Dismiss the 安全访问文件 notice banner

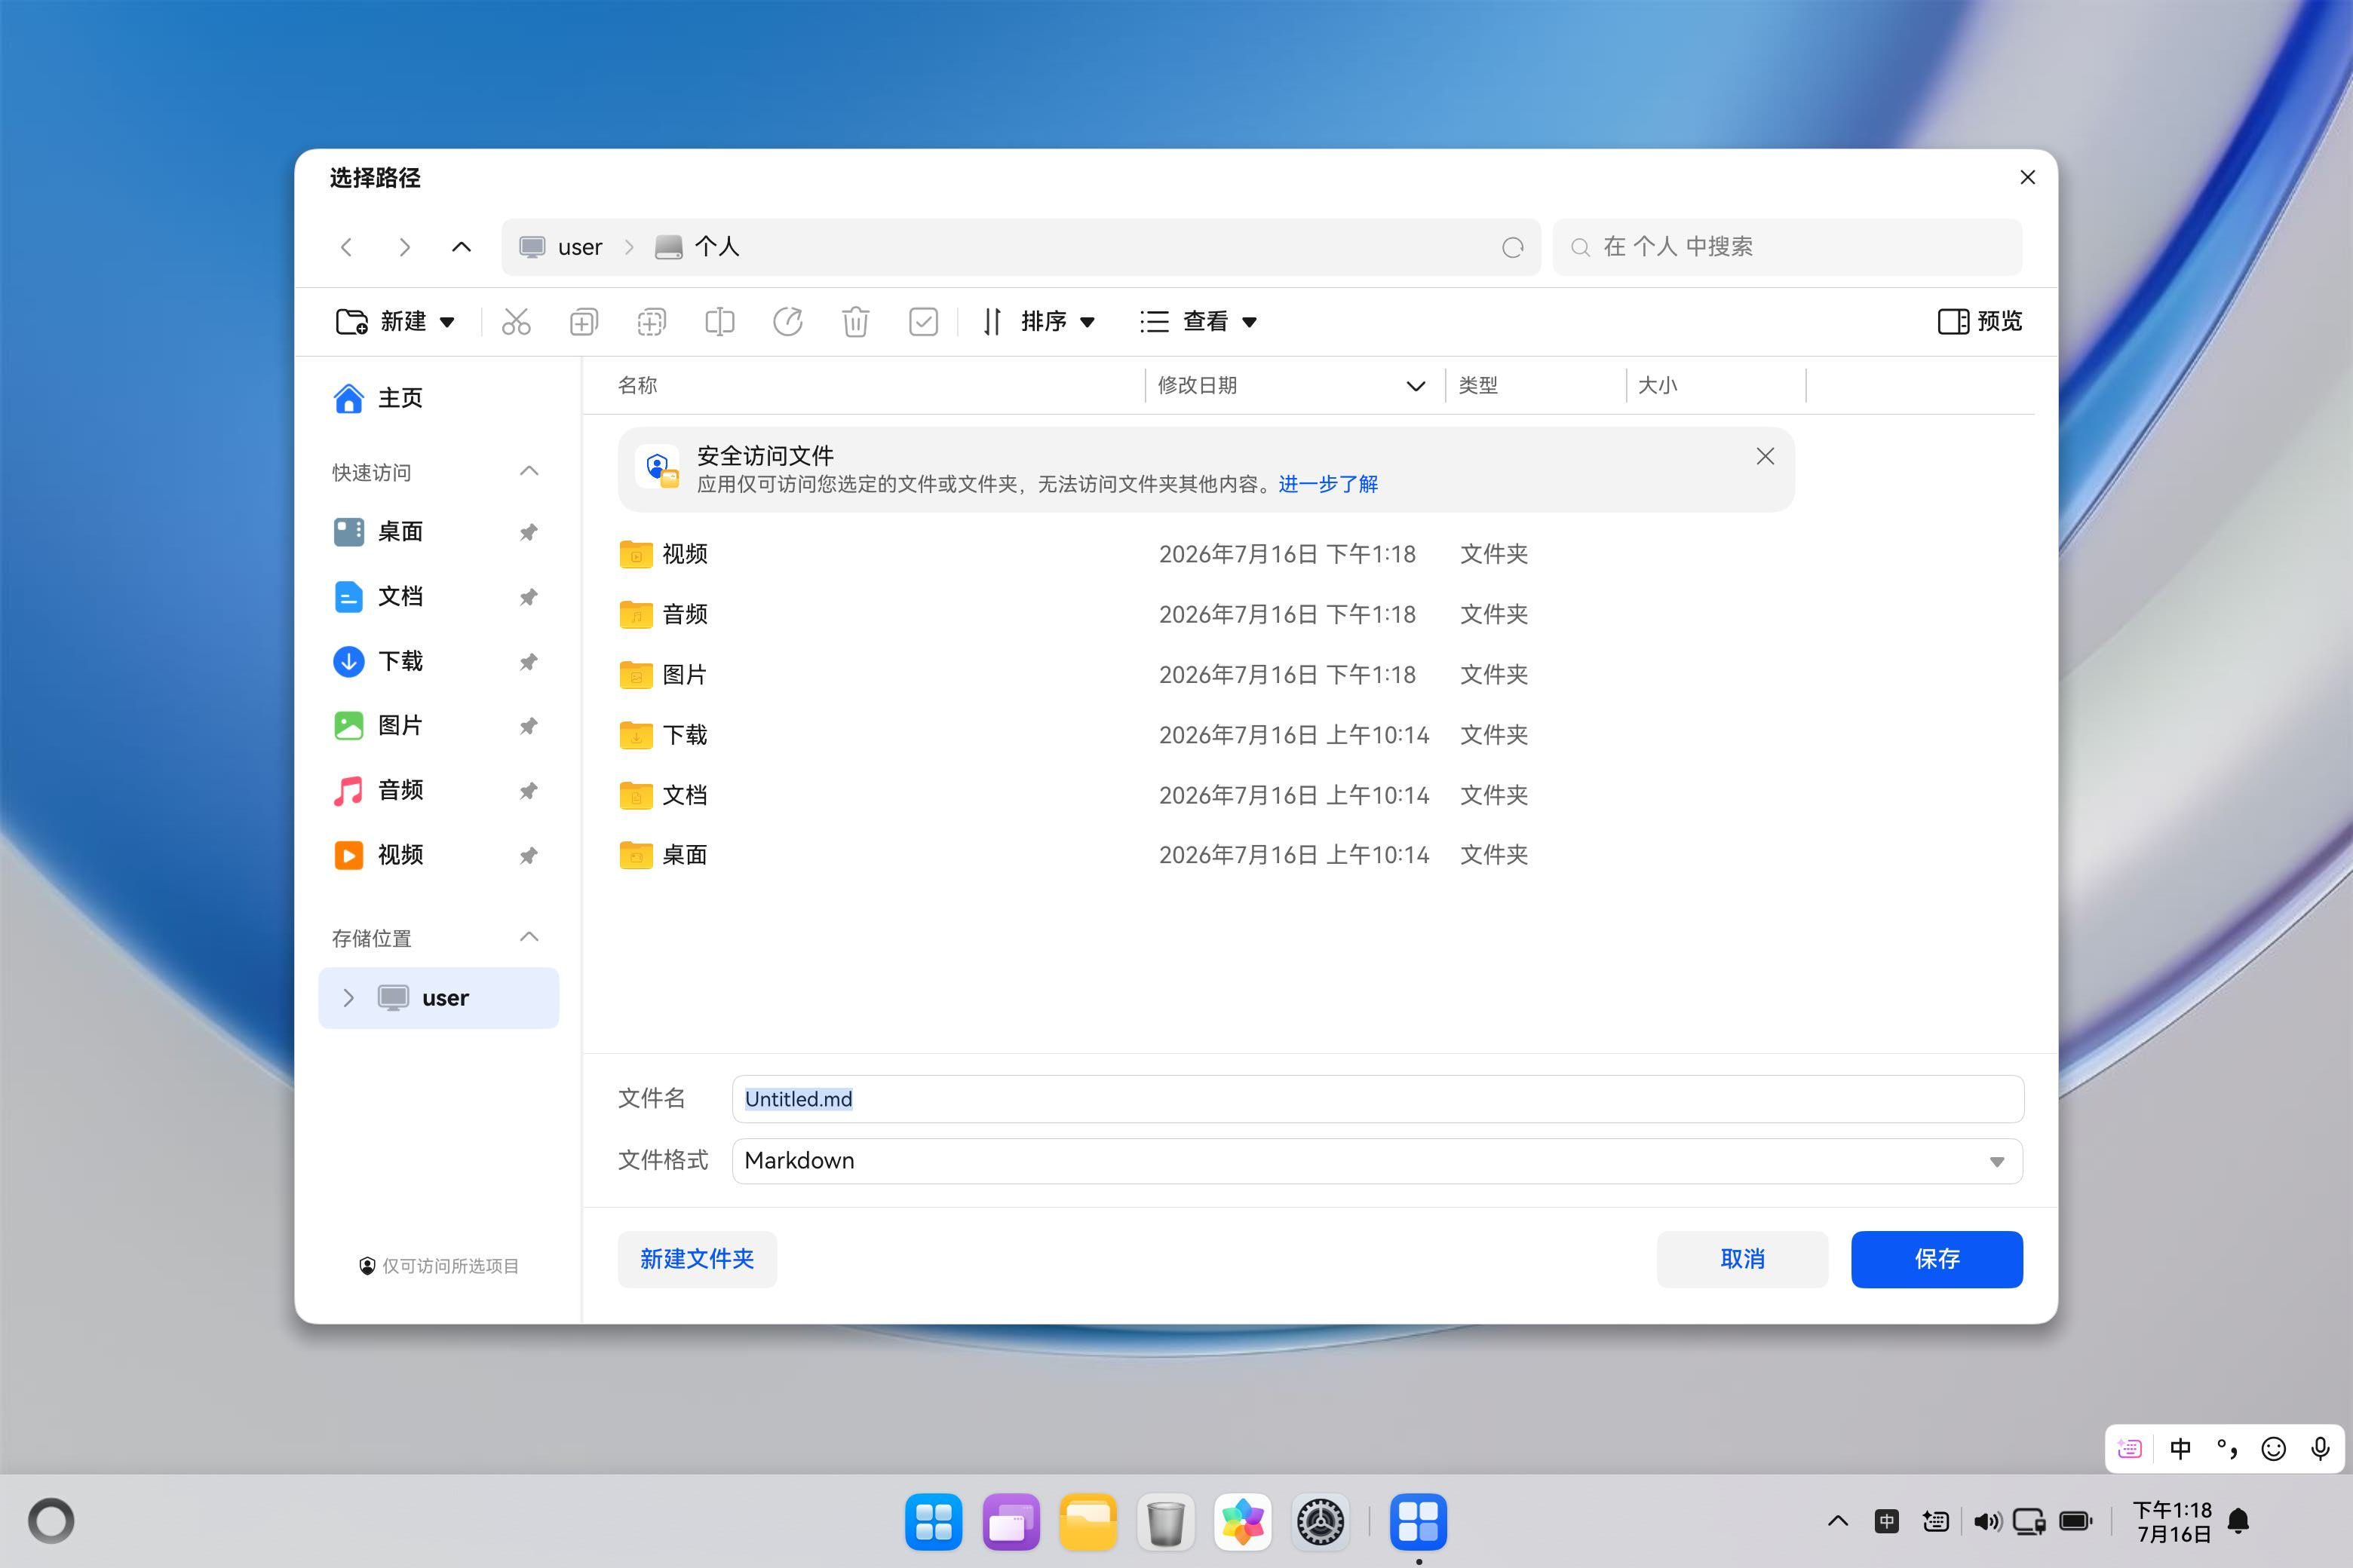(1765, 457)
